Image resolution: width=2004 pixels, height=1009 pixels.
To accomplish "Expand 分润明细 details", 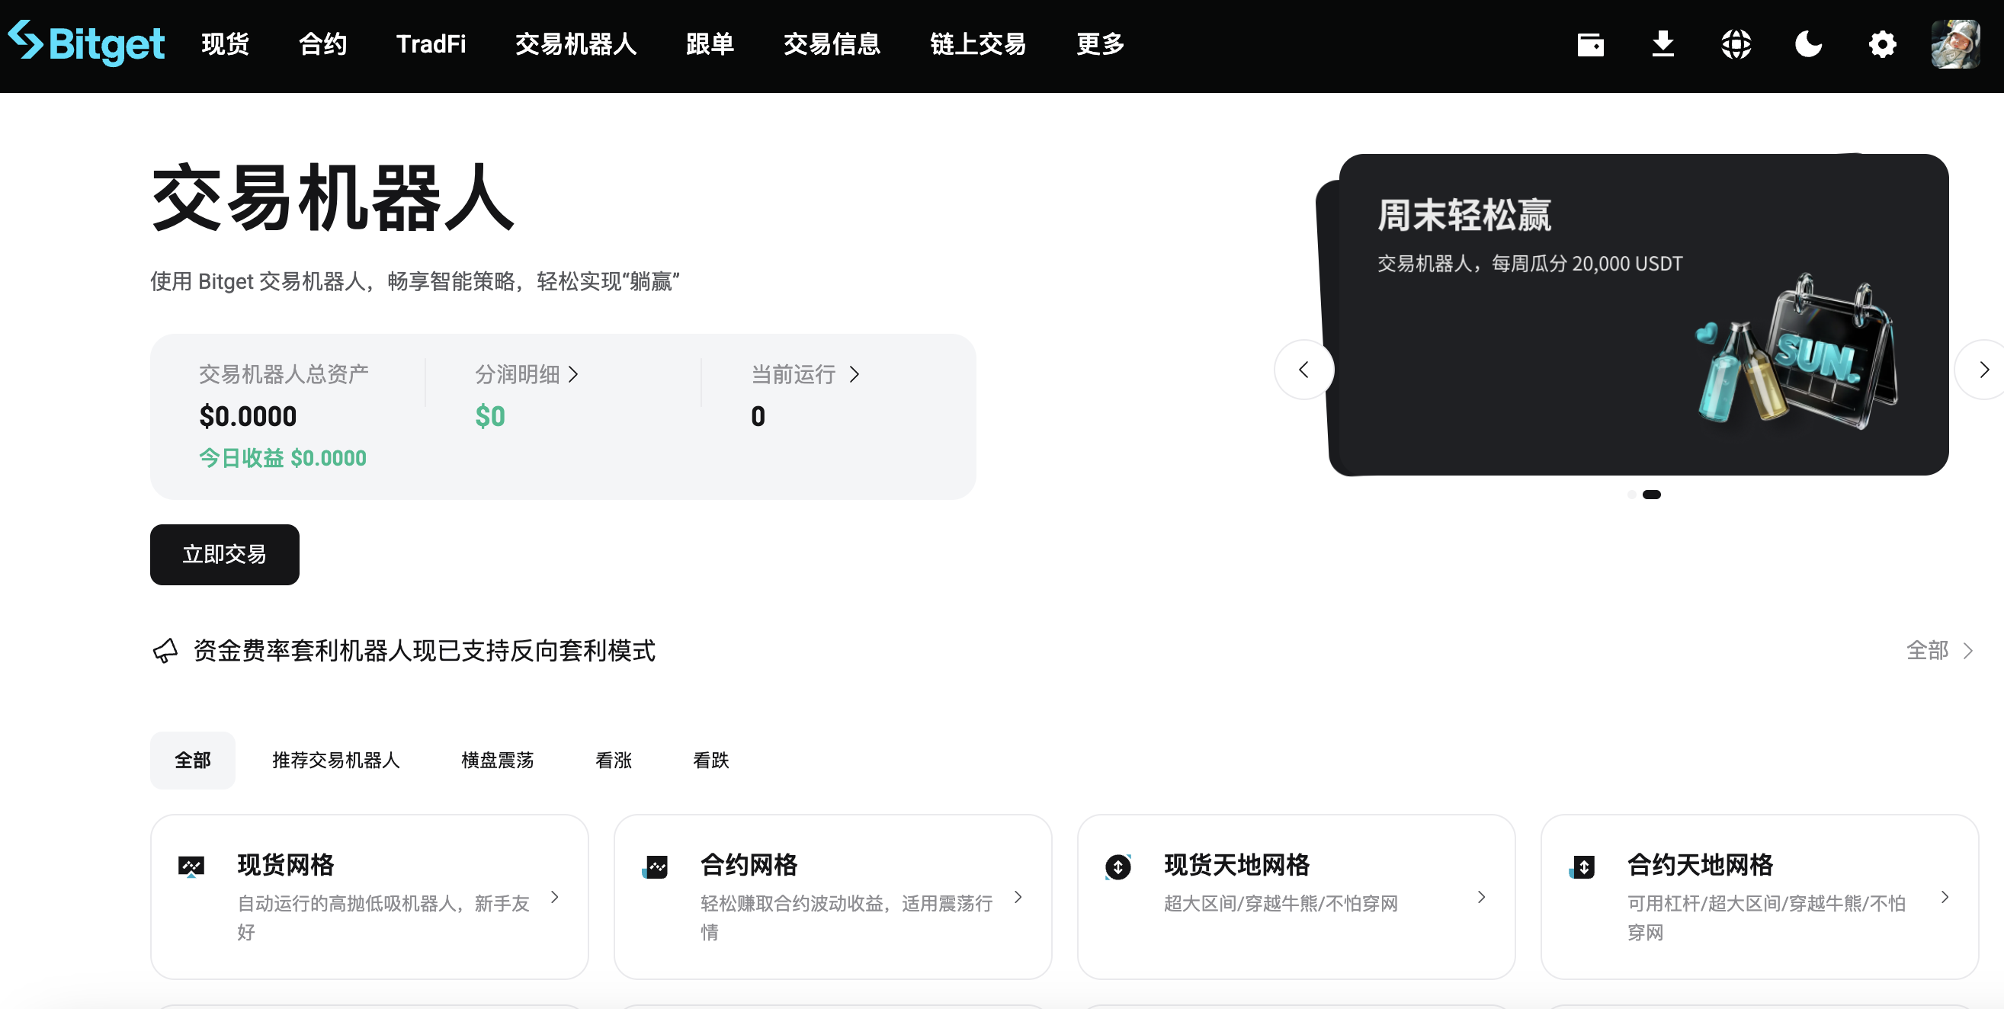I will (527, 374).
